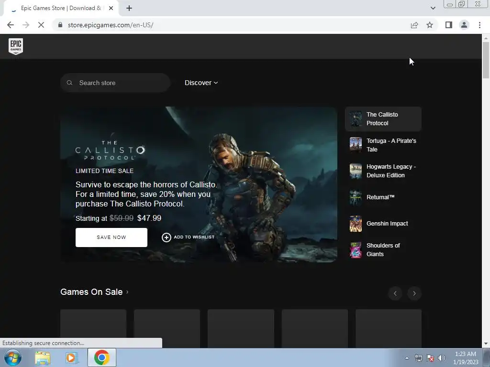Click the address bar URL
This screenshot has height=367, width=490.
coord(111,25)
